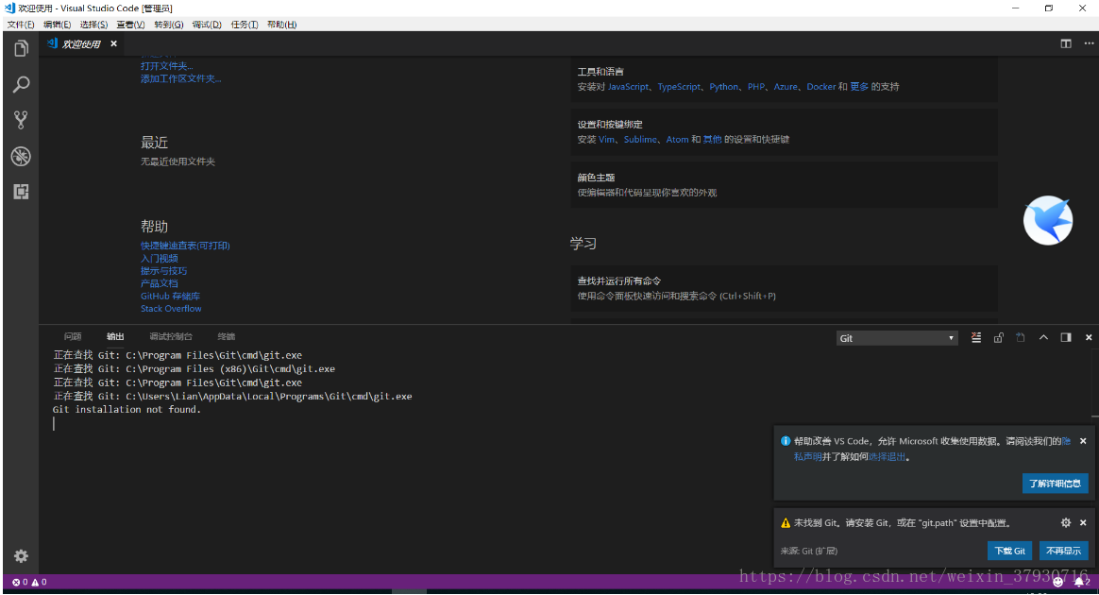Move the panel to the right side
Image resolution: width=1099 pixels, height=595 pixels.
[x=1065, y=338]
